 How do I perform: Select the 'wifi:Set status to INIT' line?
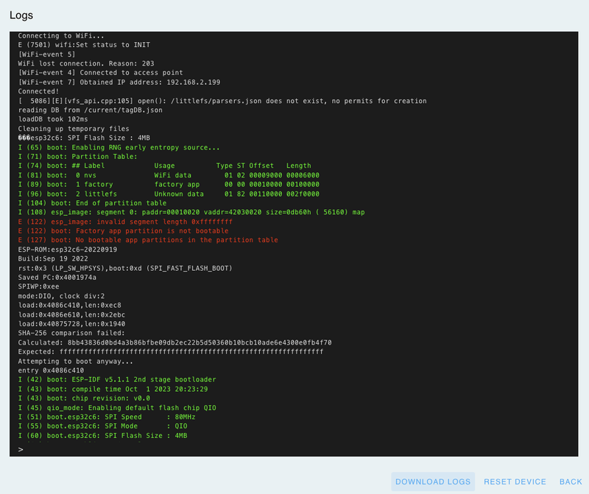84,45
